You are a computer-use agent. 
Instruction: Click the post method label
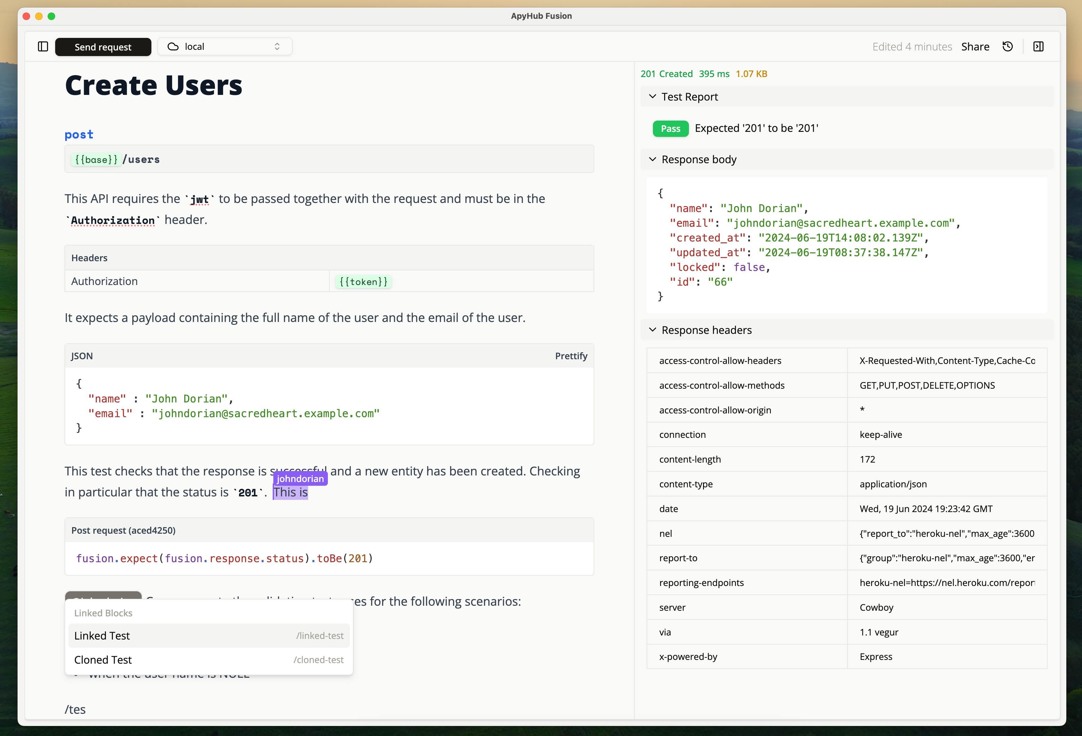tap(79, 134)
